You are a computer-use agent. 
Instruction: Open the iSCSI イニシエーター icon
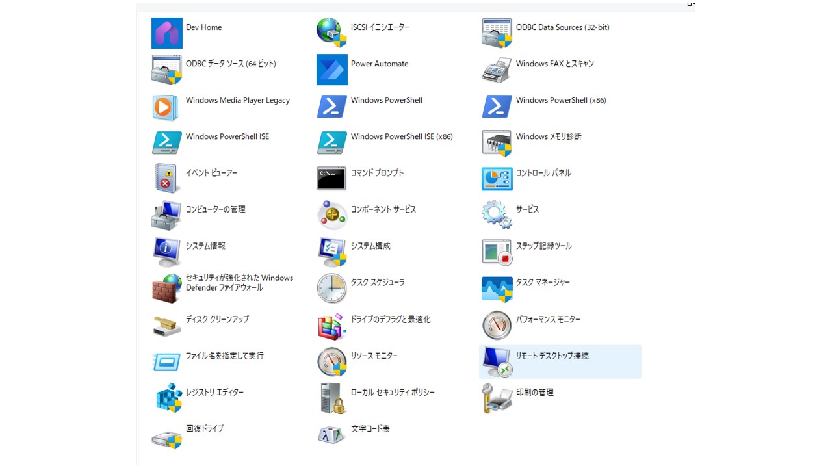332,33
